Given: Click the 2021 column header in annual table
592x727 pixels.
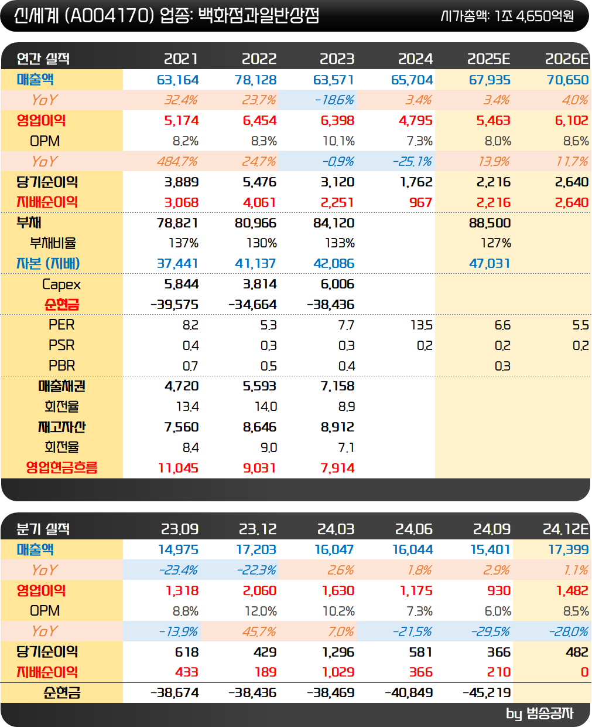Looking at the screenshot, I should point(181,59).
